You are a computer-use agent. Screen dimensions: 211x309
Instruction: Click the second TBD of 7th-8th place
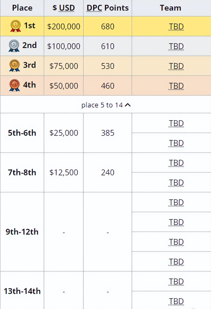tap(176, 183)
